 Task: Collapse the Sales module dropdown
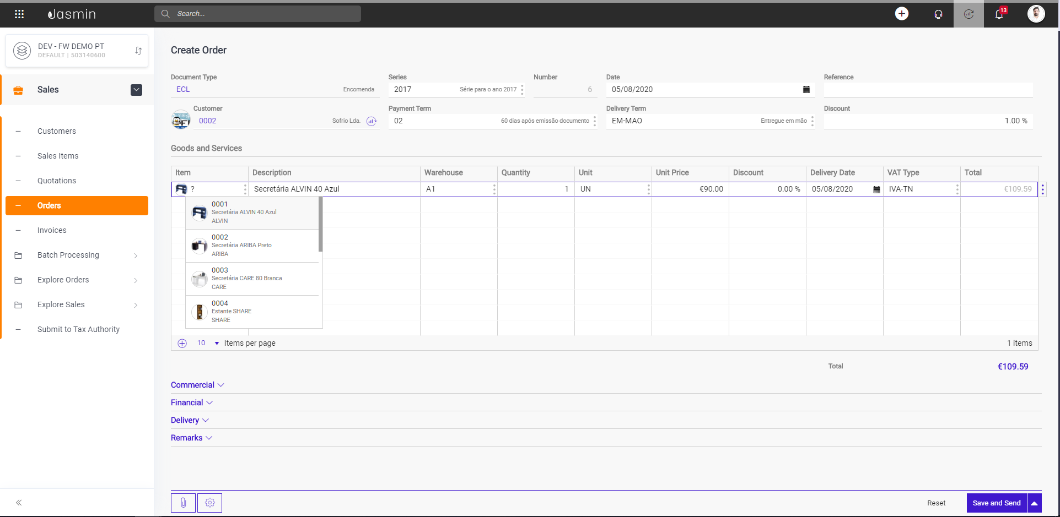coord(137,90)
